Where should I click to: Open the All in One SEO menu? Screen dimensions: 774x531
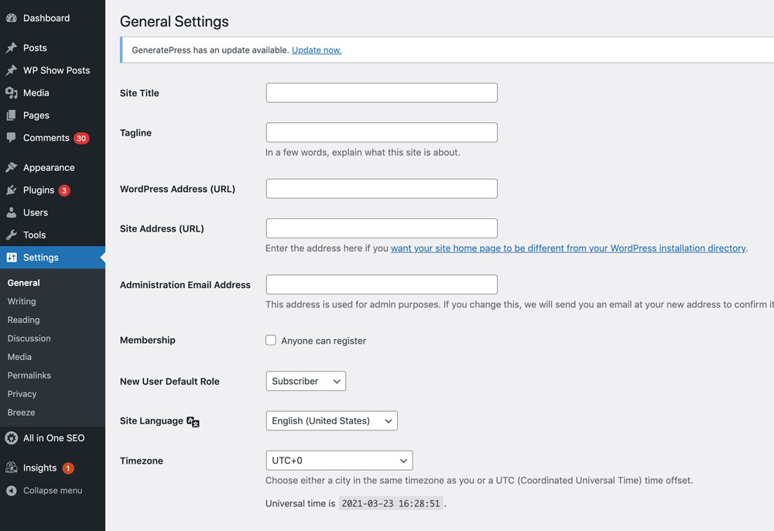click(x=53, y=438)
